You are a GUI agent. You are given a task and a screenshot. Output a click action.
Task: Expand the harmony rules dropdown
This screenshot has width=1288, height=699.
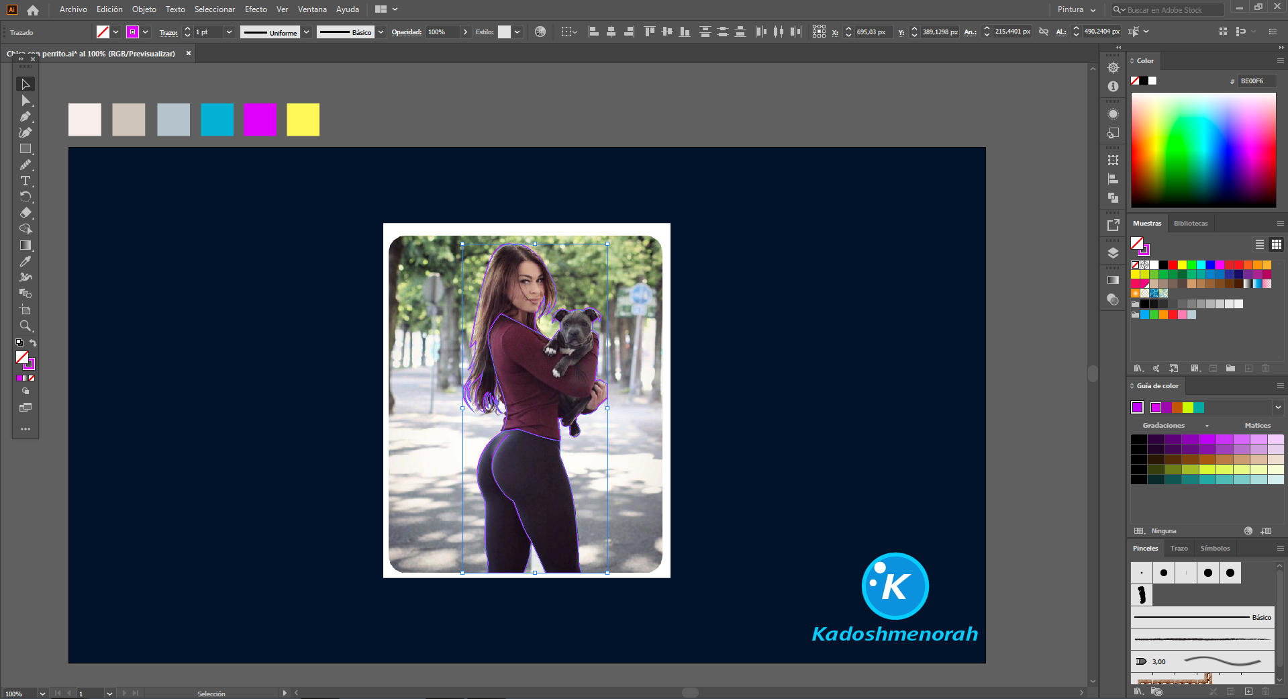click(x=1278, y=408)
